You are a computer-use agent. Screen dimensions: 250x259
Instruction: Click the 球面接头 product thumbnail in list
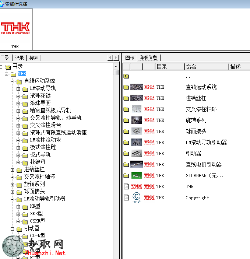136,131
